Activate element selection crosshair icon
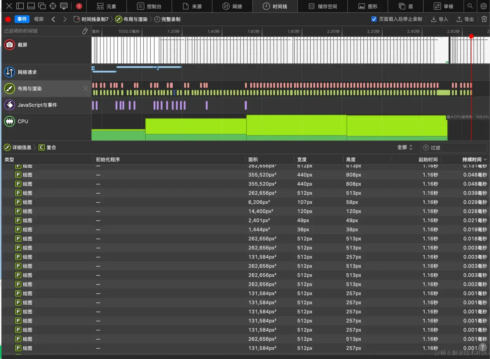This screenshot has width=490, height=359. pyautogui.click(x=53, y=6)
